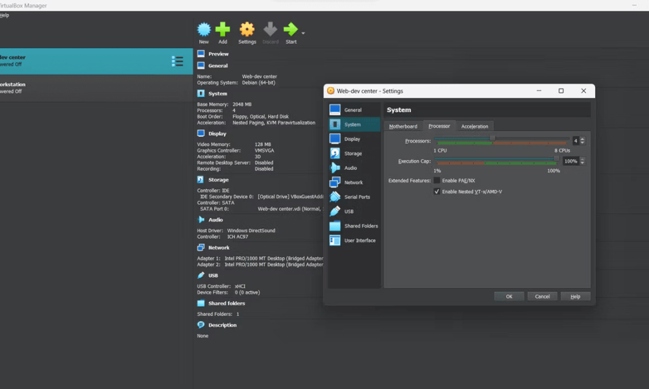Switch to the Processor tab
The image size is (649, 389).
439,126
